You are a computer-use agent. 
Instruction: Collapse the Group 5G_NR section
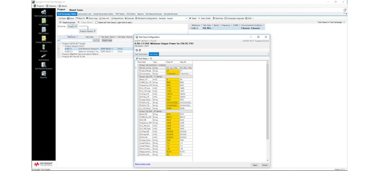(138, 111)
